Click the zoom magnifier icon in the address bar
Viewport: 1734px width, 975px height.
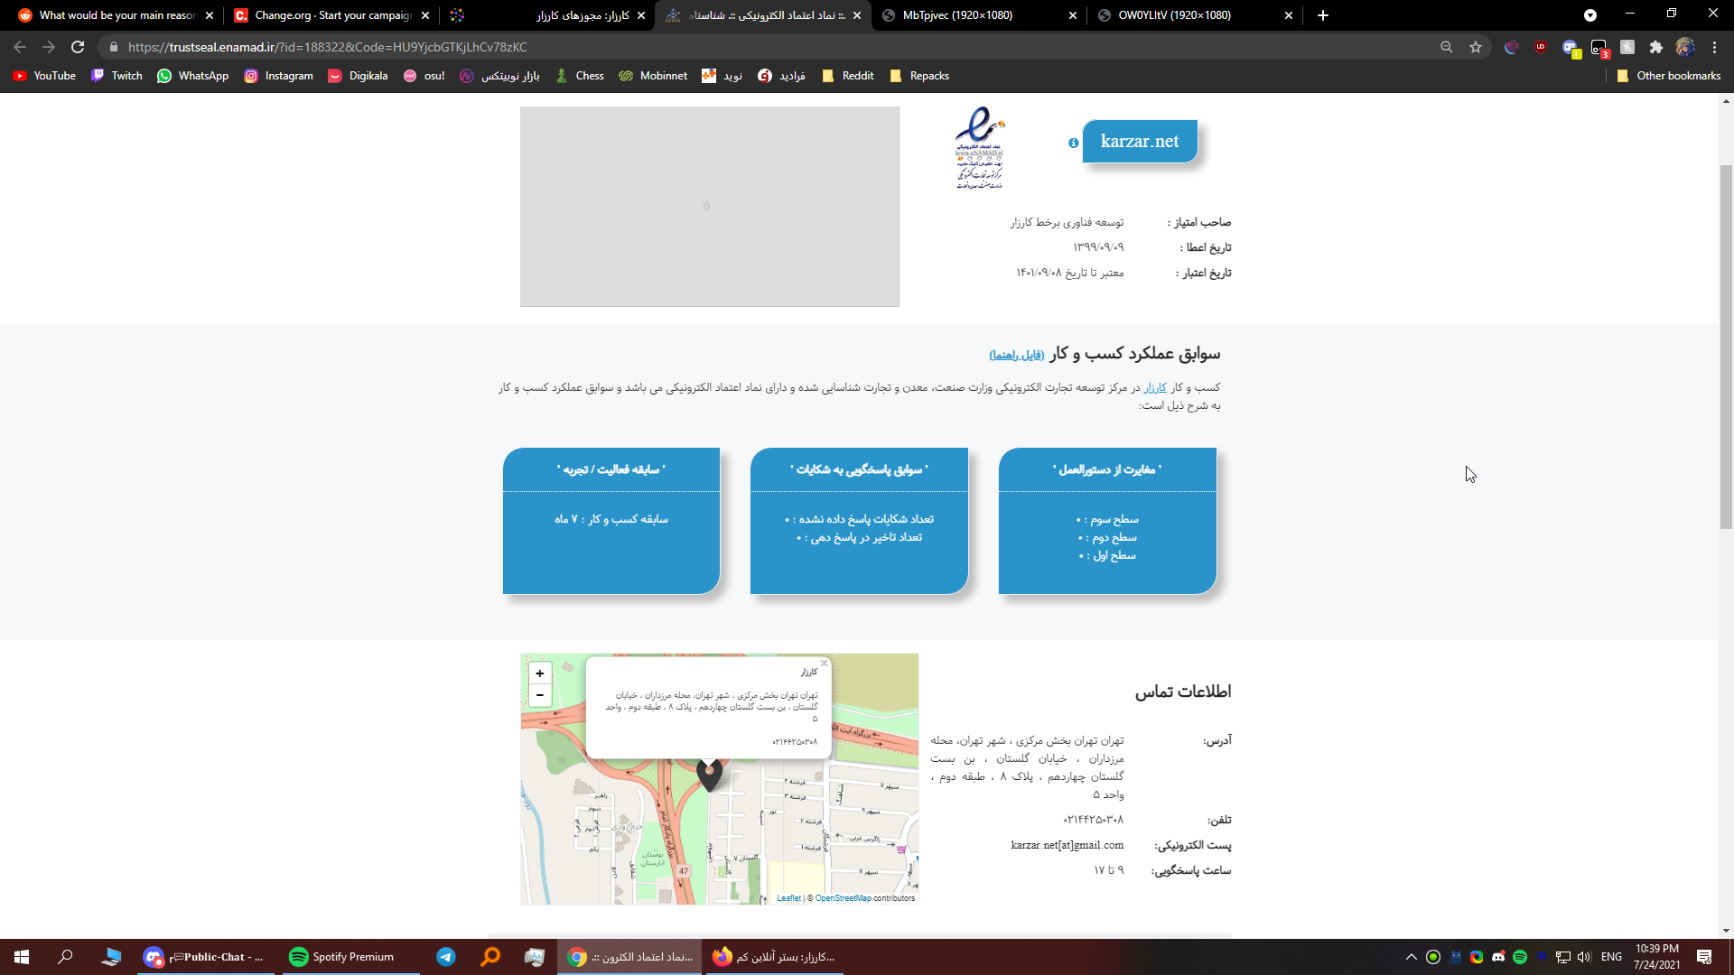point(1446,47)
